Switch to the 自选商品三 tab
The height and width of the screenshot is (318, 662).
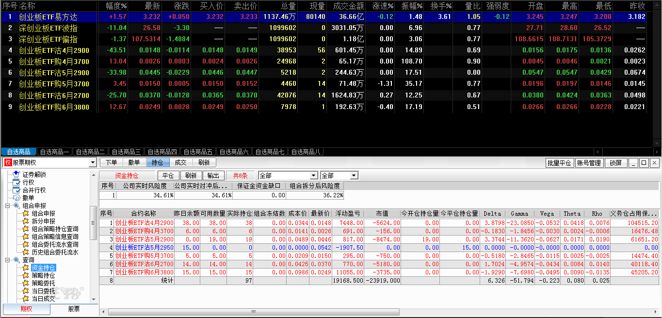pos(126,152)
